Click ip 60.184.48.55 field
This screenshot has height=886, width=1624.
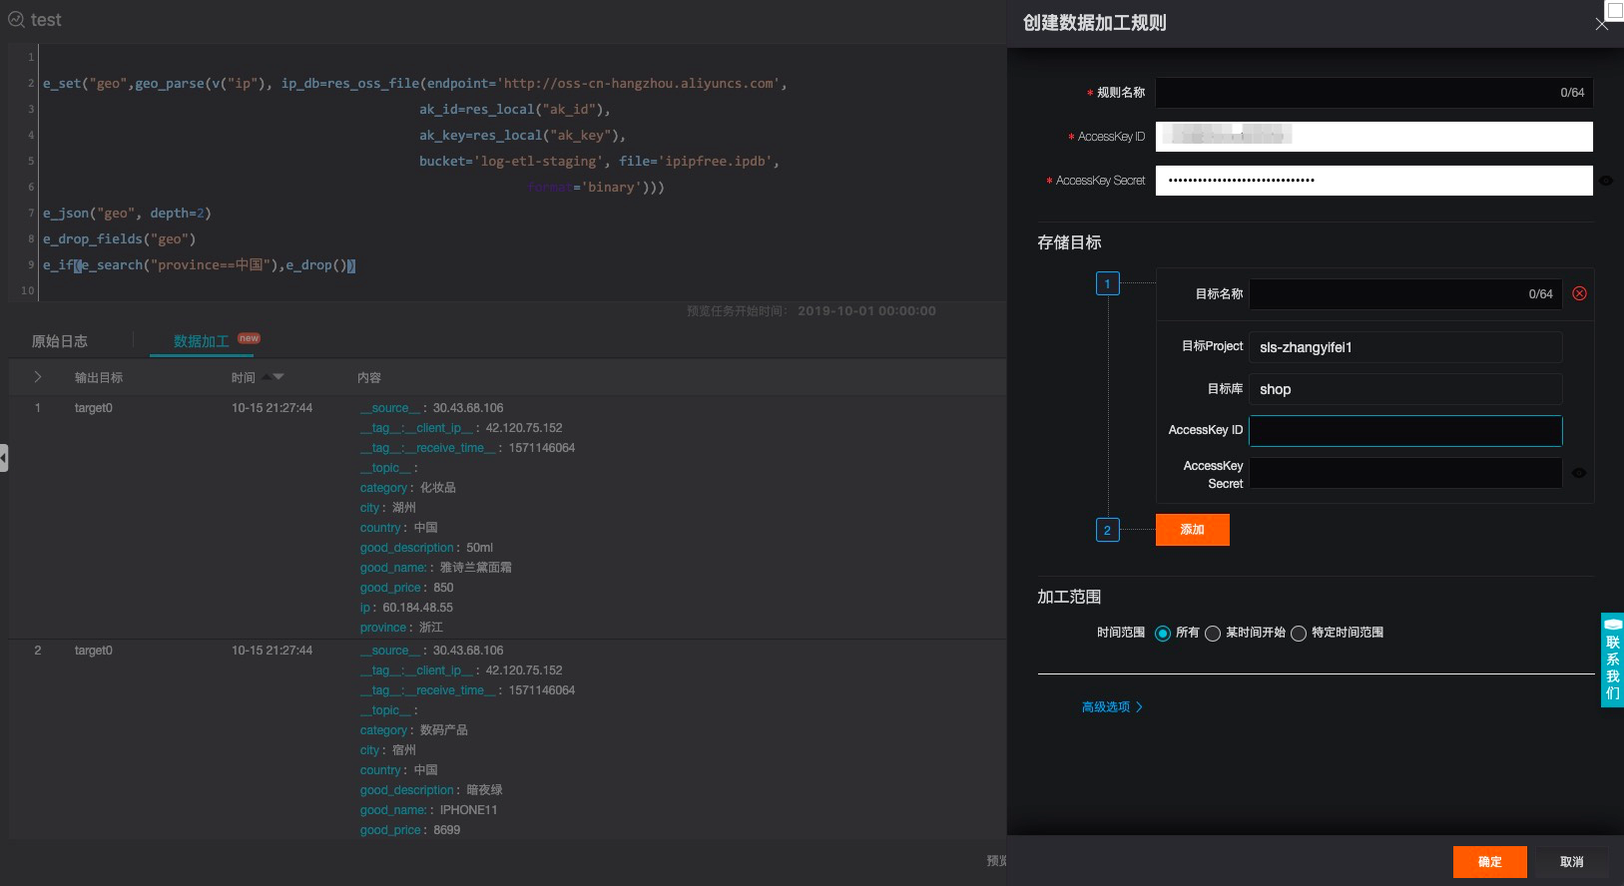[406, 608]
